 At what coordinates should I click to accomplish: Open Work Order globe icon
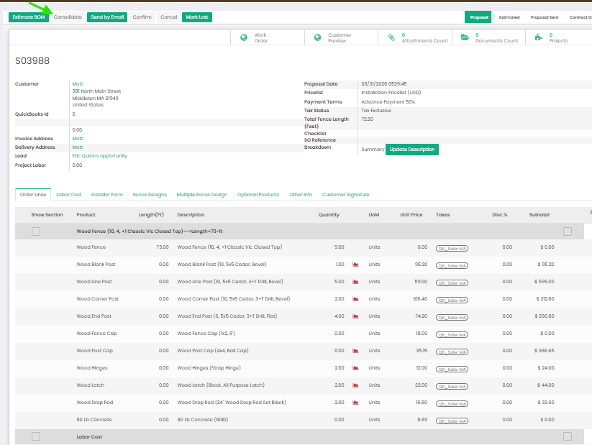pyautogui.click(x=244, y=37)
